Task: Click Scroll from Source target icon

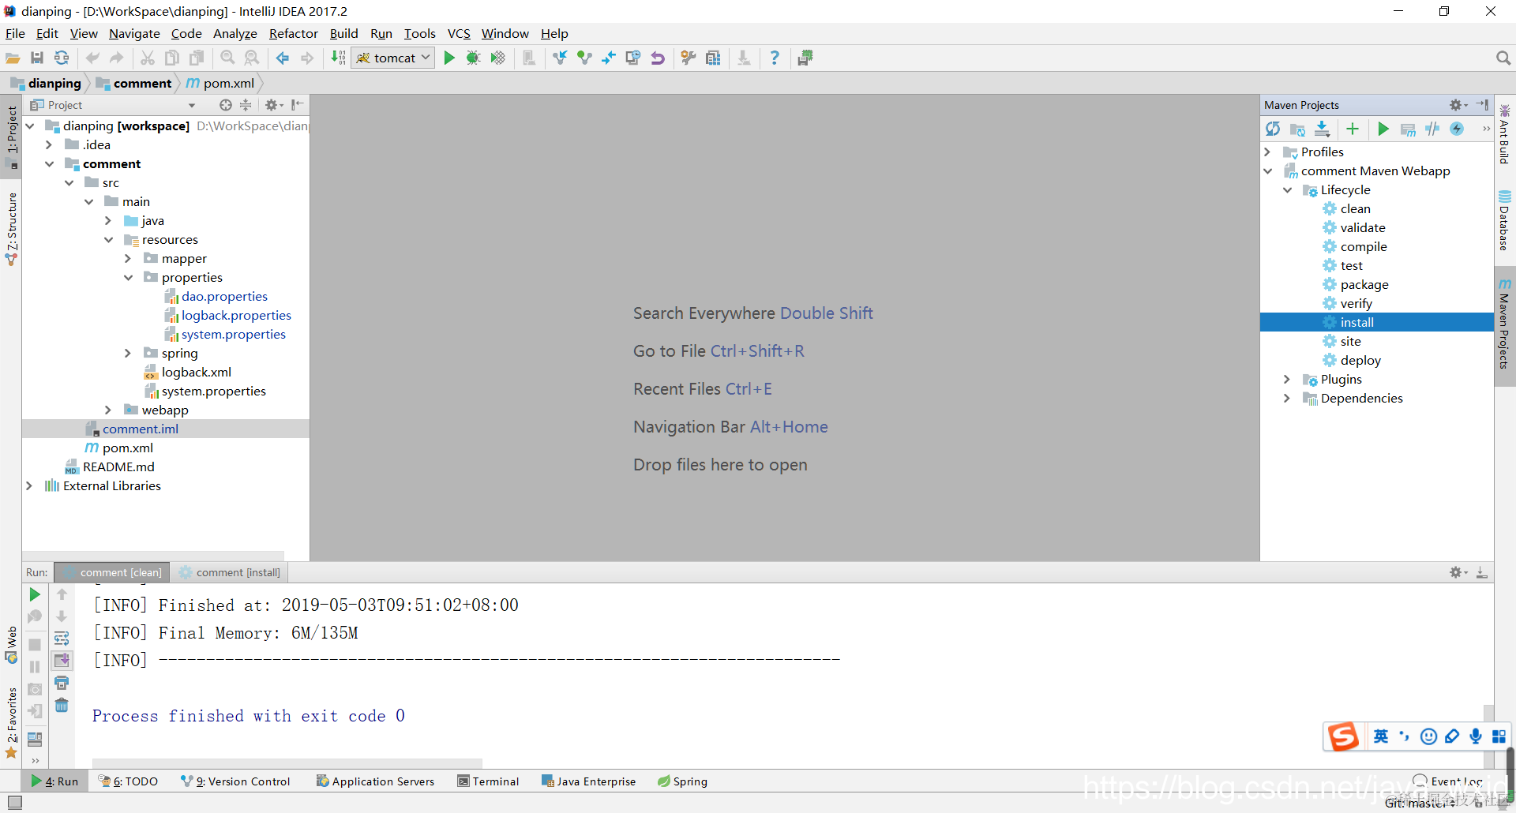Action: (x=226, y=105)
